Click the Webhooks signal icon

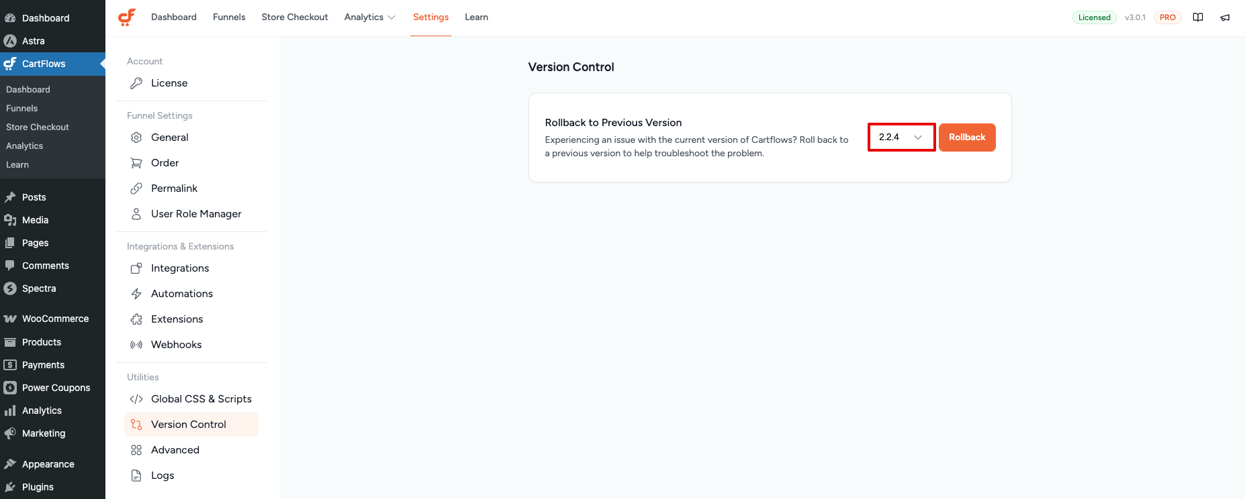pyautogui.click(x=136, y=345)
